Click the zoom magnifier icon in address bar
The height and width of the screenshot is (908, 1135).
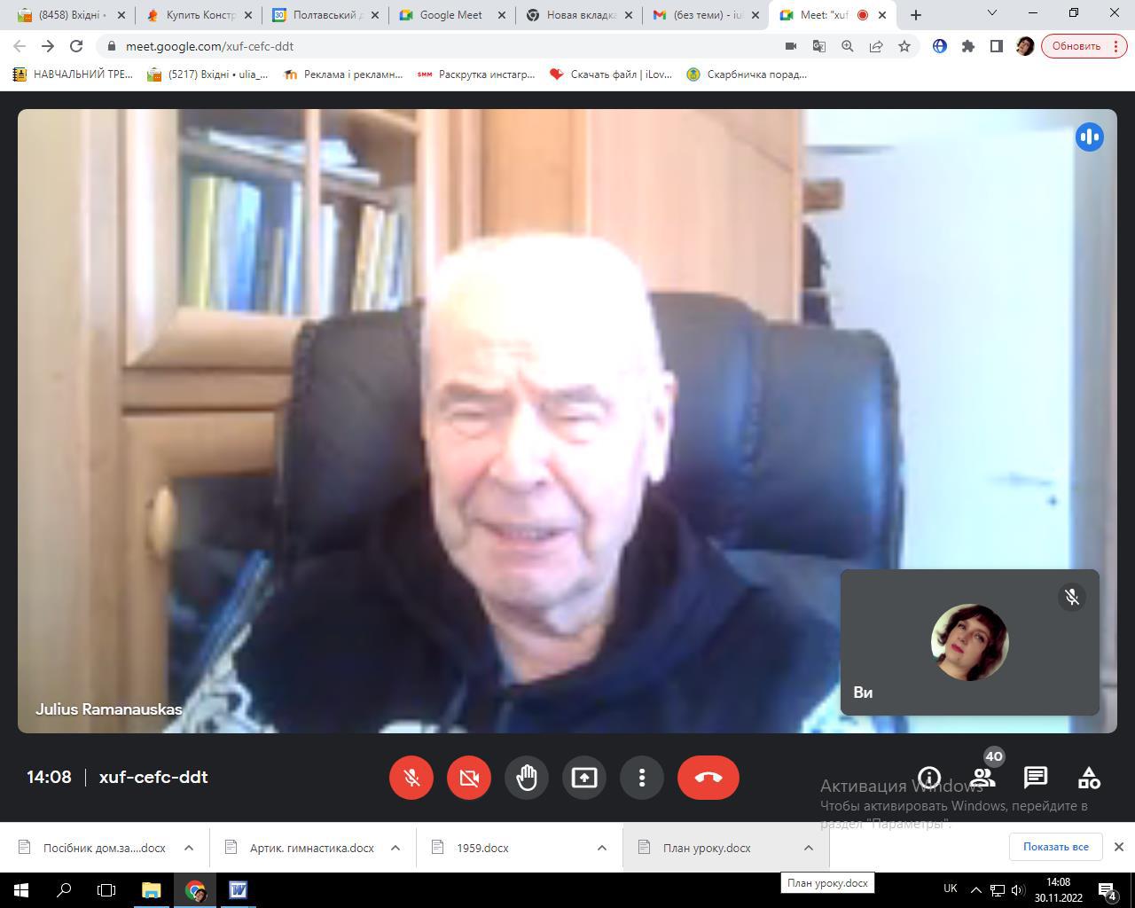[x=848, y=46]
